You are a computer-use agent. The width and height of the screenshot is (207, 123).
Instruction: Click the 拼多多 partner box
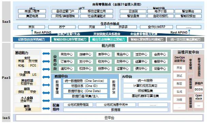123,27
